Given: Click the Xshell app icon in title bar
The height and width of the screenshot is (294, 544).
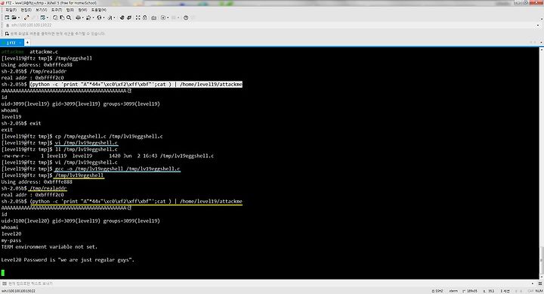Looking at the screenshot, I should [2, 3].
